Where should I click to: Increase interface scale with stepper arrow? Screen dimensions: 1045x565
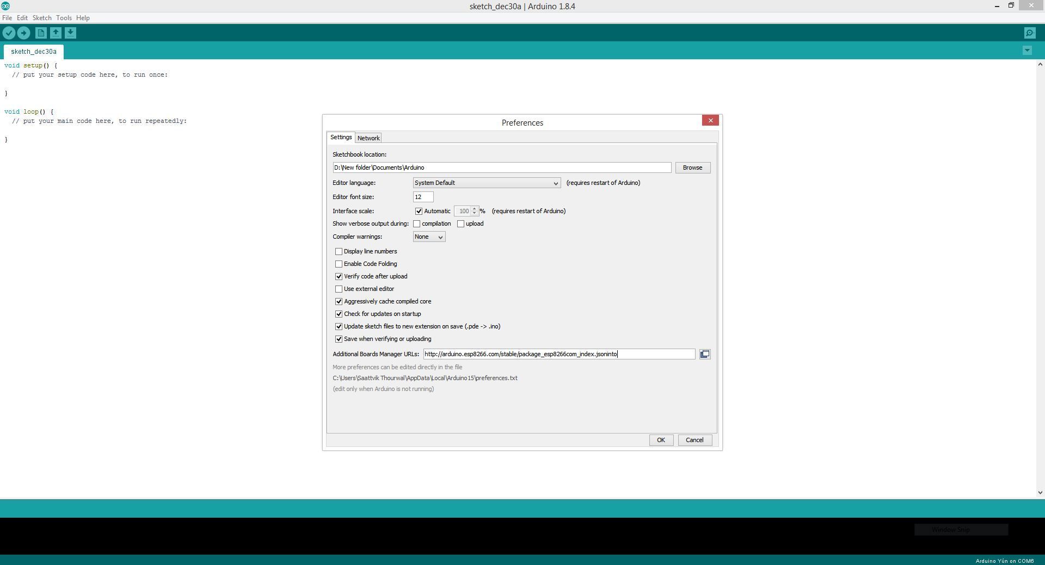click(475, 209)
